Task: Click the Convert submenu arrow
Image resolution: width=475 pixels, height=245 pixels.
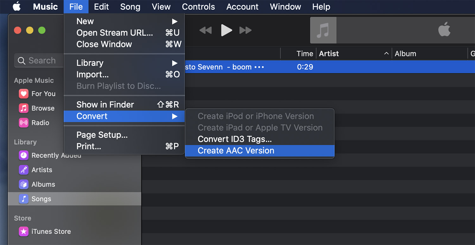Action: tap(175, 117)
